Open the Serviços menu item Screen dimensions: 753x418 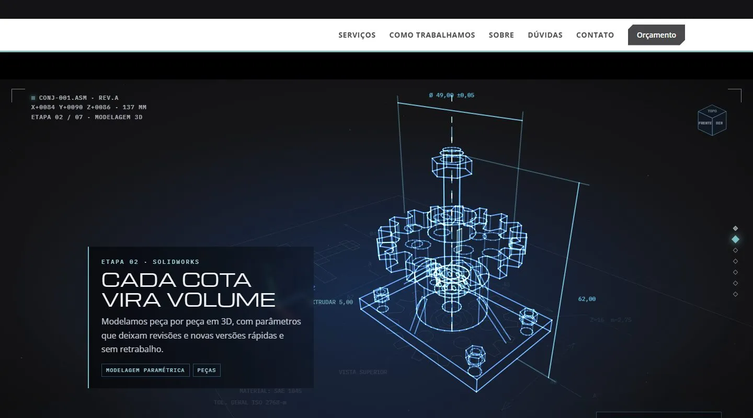(357, 35)
